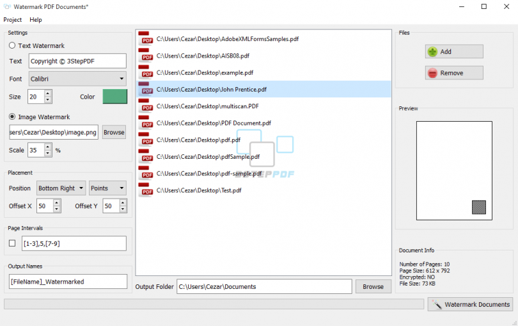Click the PDF icon beside example.pdf
The image size is (518, 326).
[x=145, y=72]
